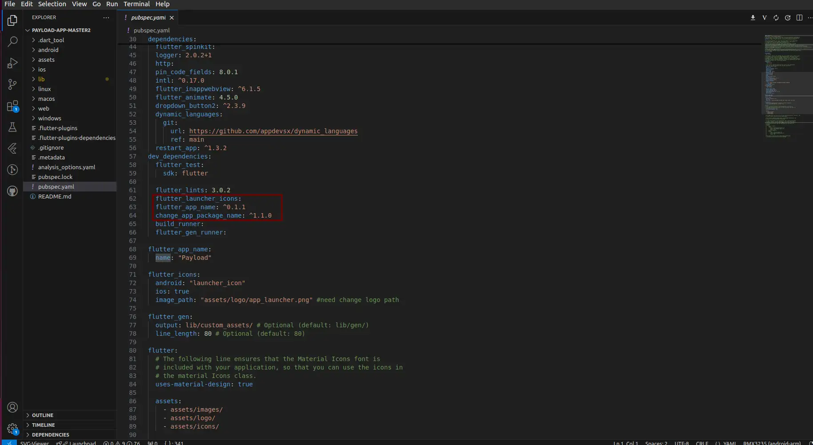Open the Flutter sidebar icon
Viewport: 813px width, 445px height.
click(12, 148)
